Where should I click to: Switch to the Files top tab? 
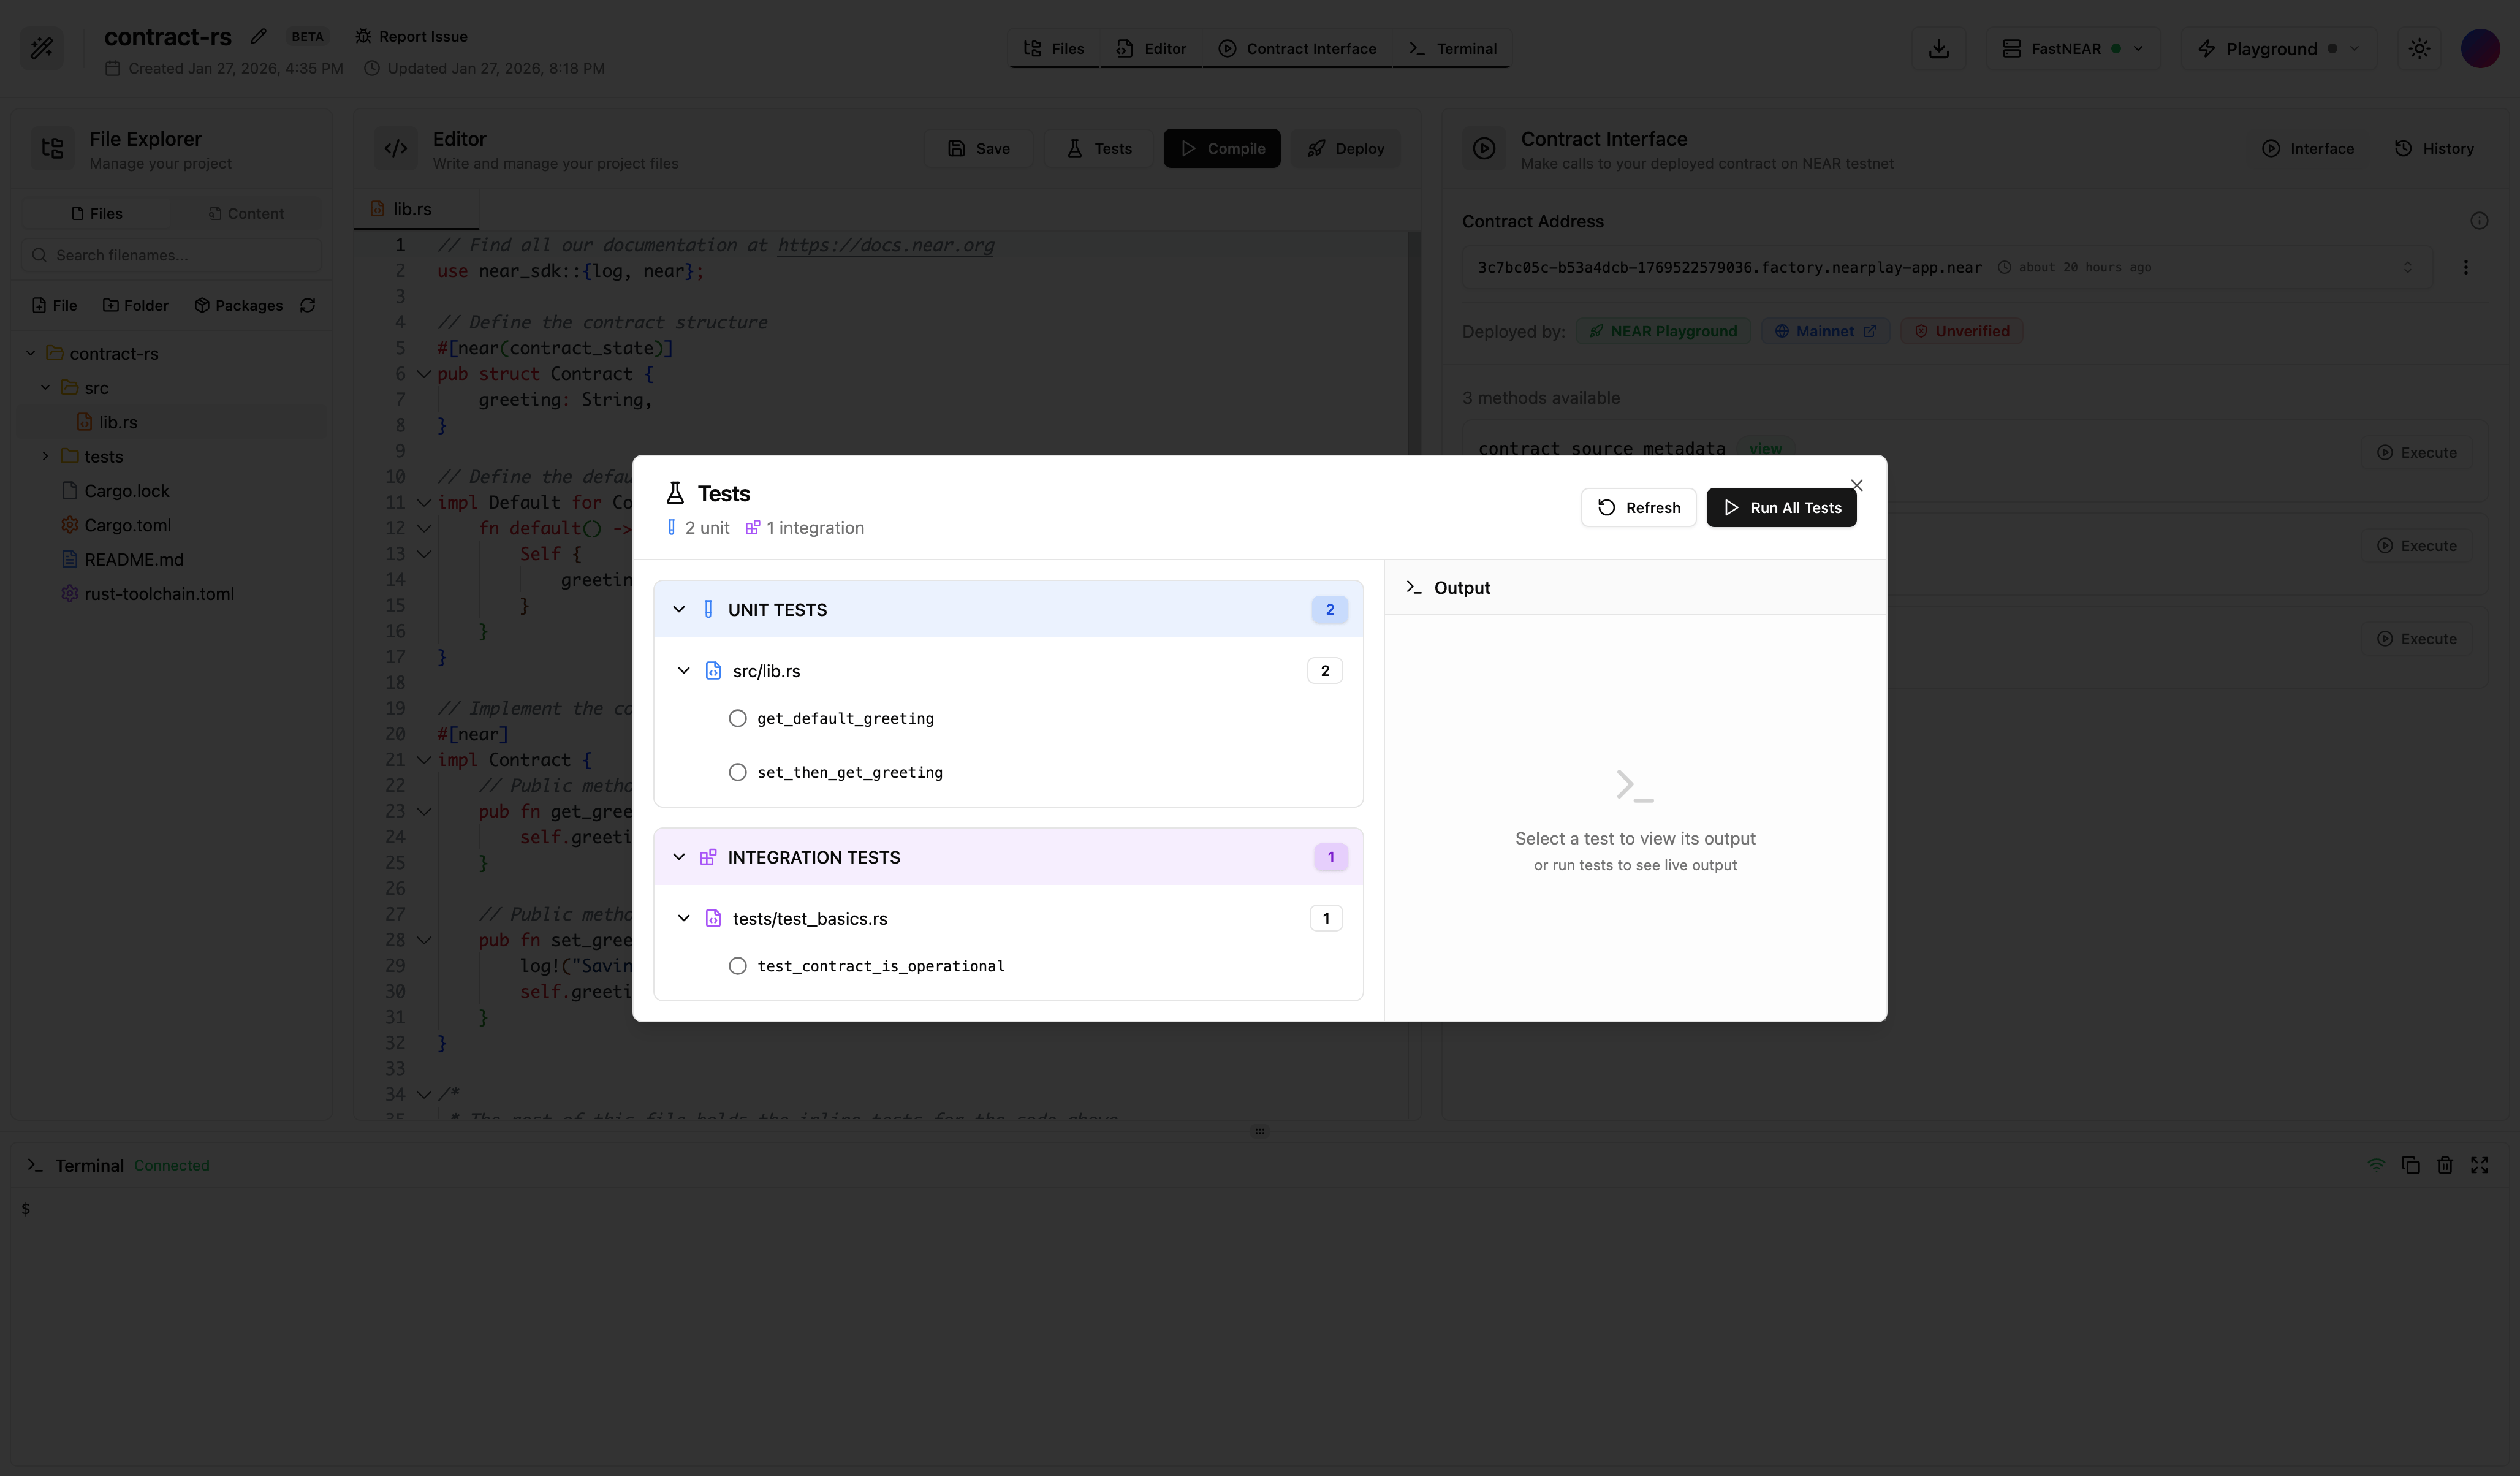1054,48
